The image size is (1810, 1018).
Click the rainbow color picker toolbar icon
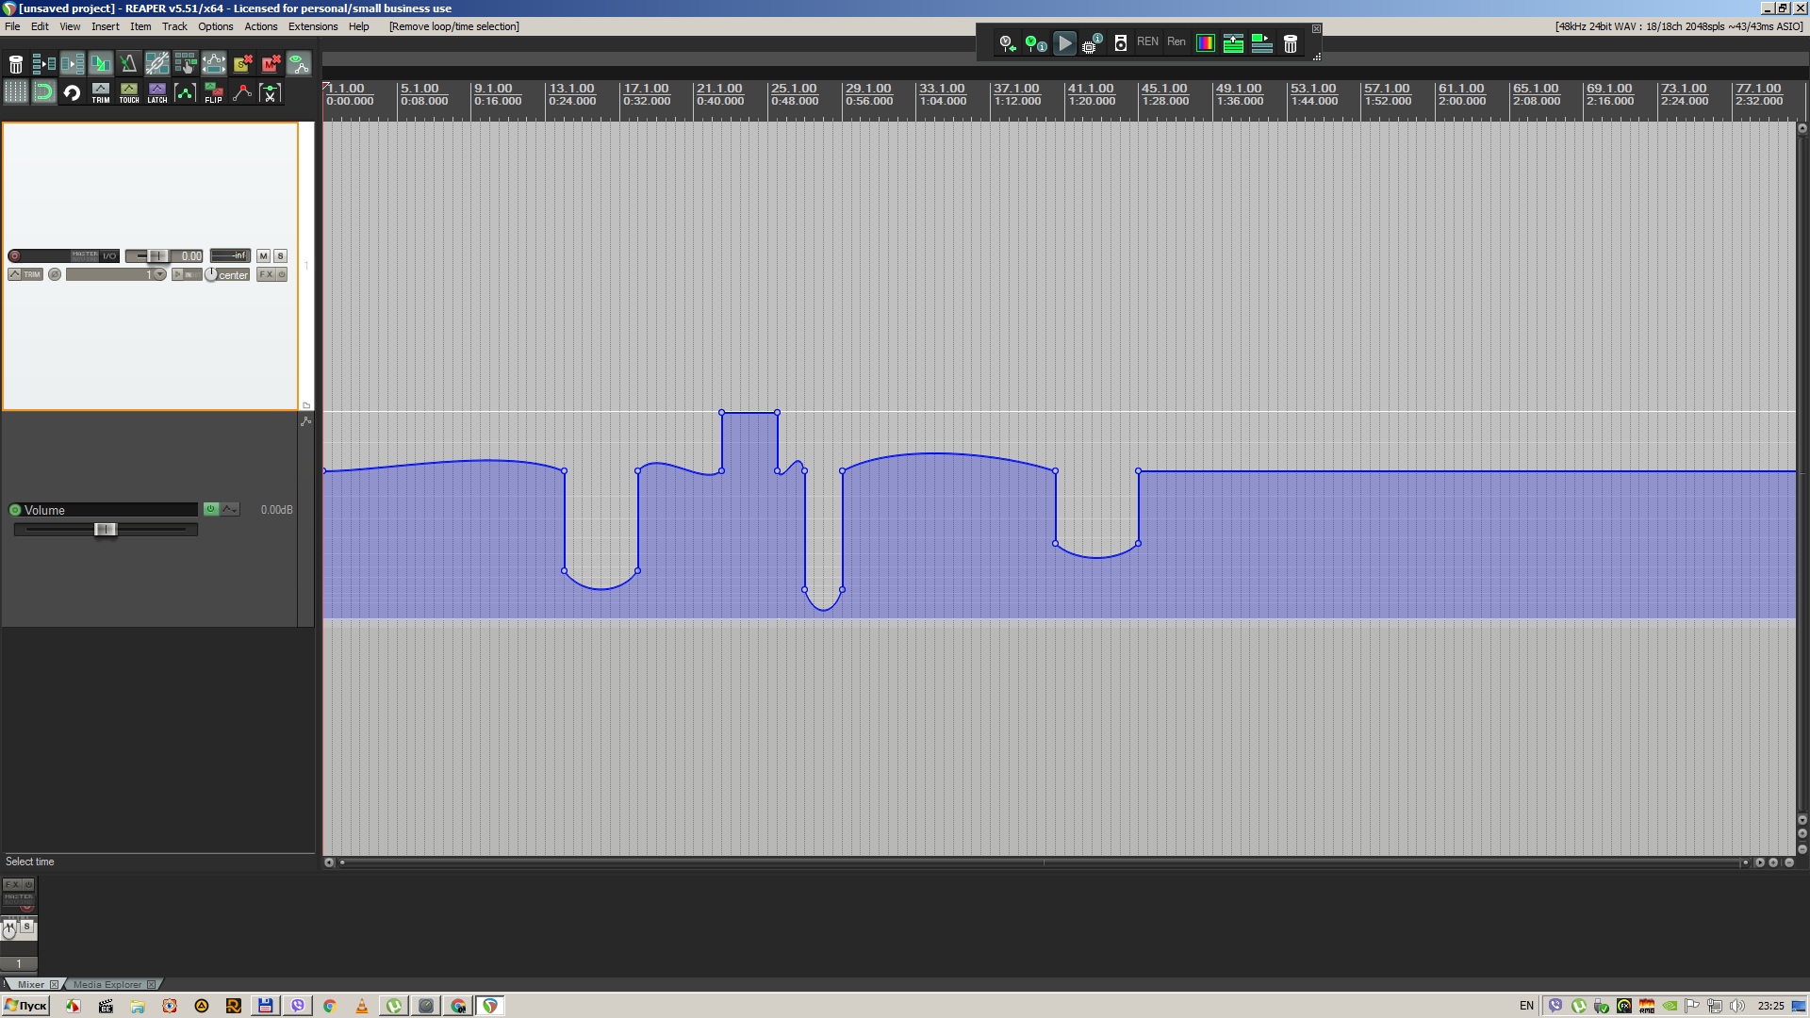click(x=1205, y=43)
